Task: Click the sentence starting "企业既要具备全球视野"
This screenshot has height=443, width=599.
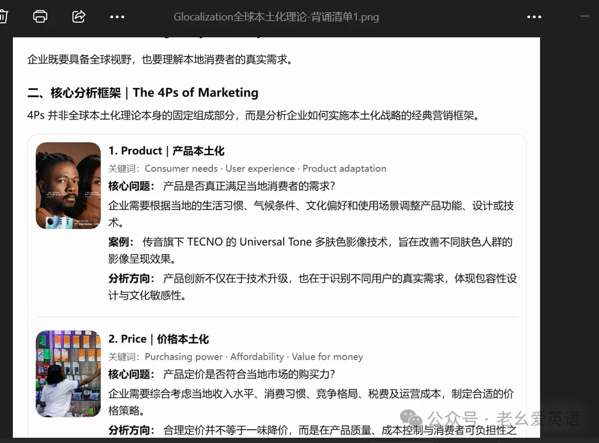Action: (x=160, y=60)
